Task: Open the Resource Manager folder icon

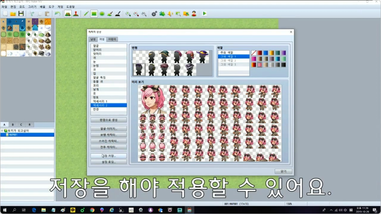Action: click(x=186, y=14)
